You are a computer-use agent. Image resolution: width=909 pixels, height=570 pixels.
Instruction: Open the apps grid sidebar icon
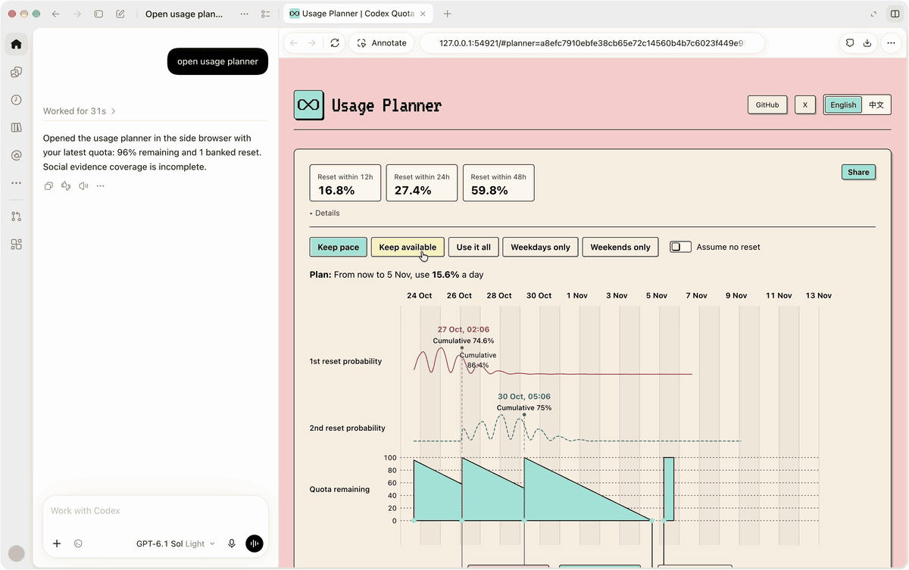point(16,244)
